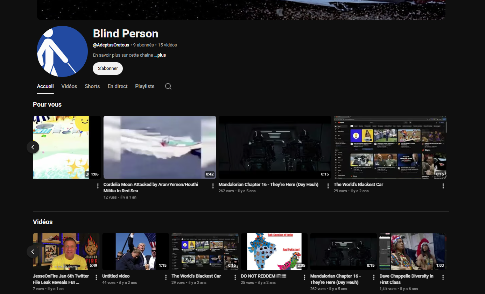485x294 pixels.
Task: Click "En savoir plus sur cette chaîne" text
Action: point(123,55)
